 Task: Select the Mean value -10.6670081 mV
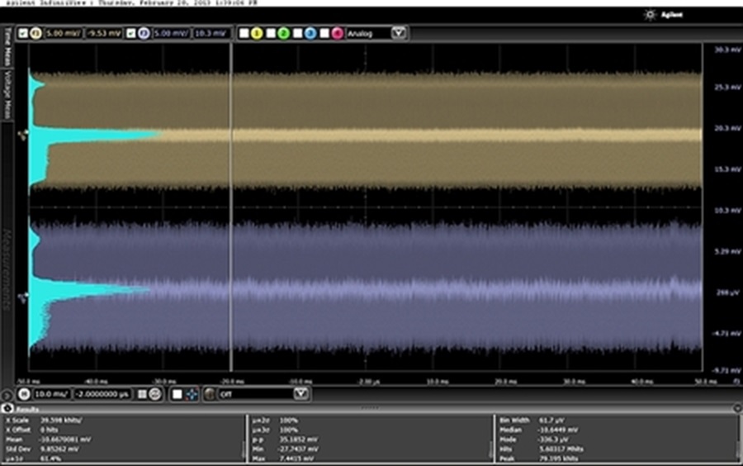[65, 440]
